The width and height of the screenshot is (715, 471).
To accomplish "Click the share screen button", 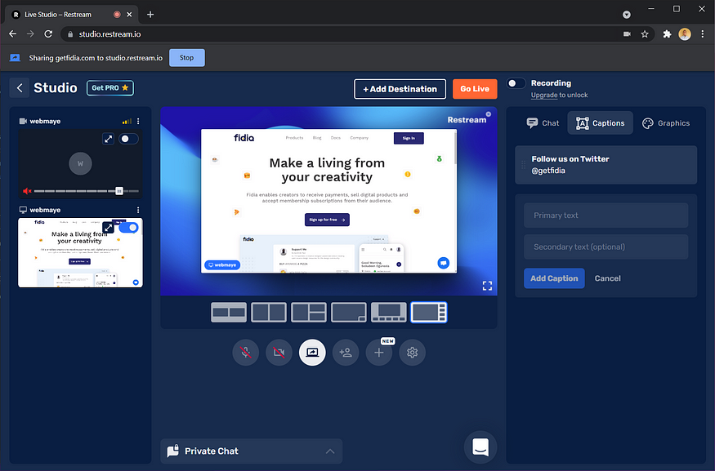I will pyautogui.click(x=312, y=352).
